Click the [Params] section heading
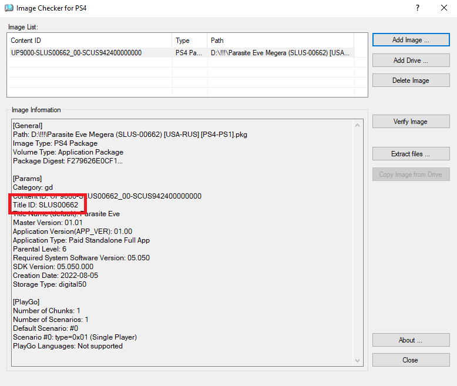The width and height of the screenshot is (457, 386). [x=28, y=179]
